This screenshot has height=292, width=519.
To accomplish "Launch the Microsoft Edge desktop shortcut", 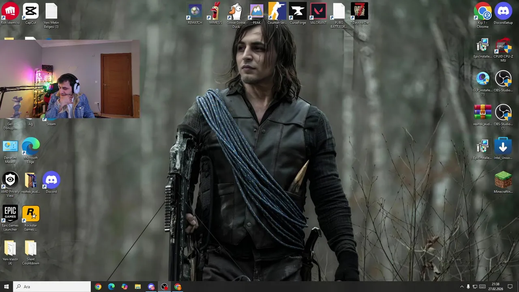I will click(x=31, y=151).
